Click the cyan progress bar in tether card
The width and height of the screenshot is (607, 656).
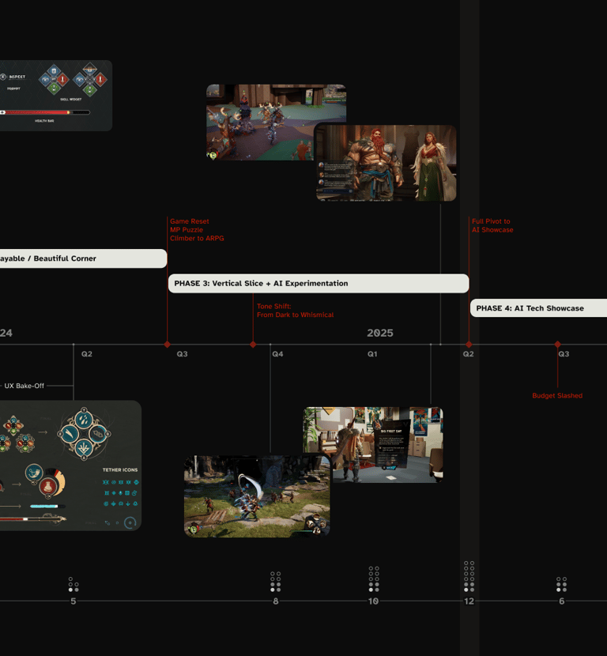click(x=47, y=506)
